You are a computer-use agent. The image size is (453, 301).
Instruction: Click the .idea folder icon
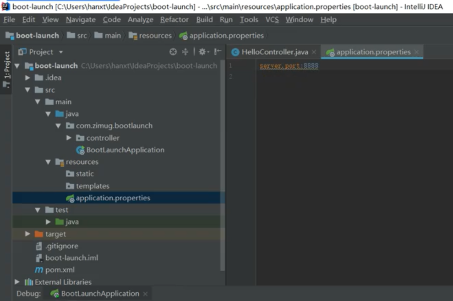[x=39, y=78]
